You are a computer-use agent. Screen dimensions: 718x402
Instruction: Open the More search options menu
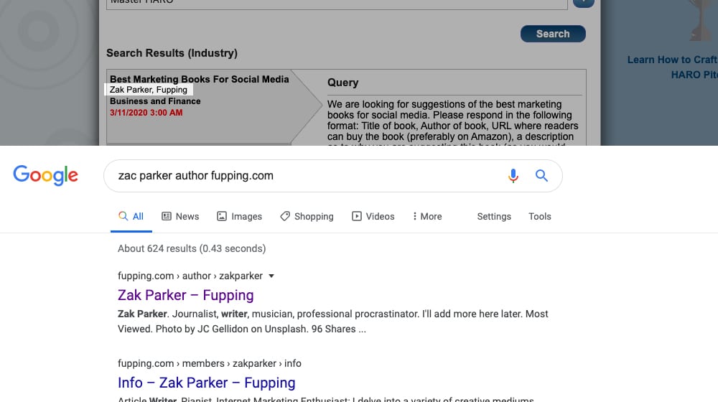[427, 217]
